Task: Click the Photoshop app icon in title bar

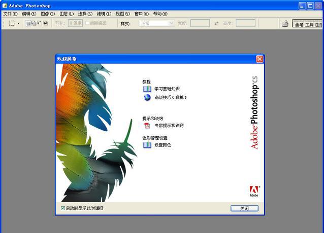Action: tap(5, 6)
